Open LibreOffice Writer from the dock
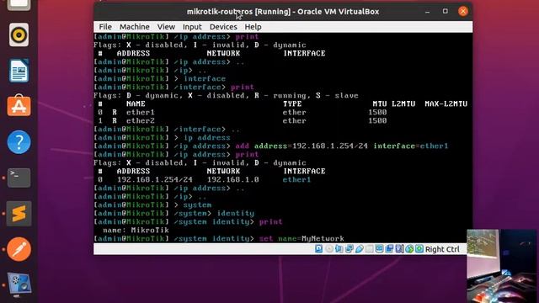This screenshot has height=303, width=539. pyautogui.click(x=19, y=71)
